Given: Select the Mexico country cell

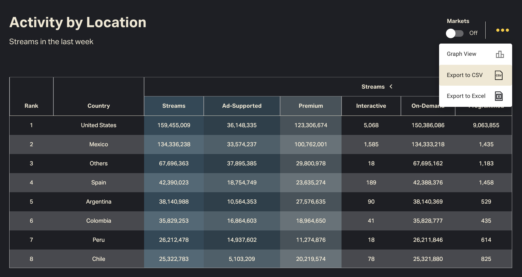Looking at the screenshot, I should (x=98, y=144).
